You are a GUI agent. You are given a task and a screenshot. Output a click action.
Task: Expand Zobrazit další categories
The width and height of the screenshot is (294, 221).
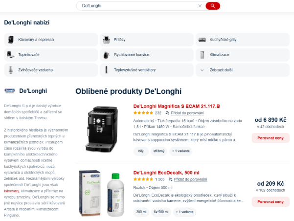click(x=243, y=70)
